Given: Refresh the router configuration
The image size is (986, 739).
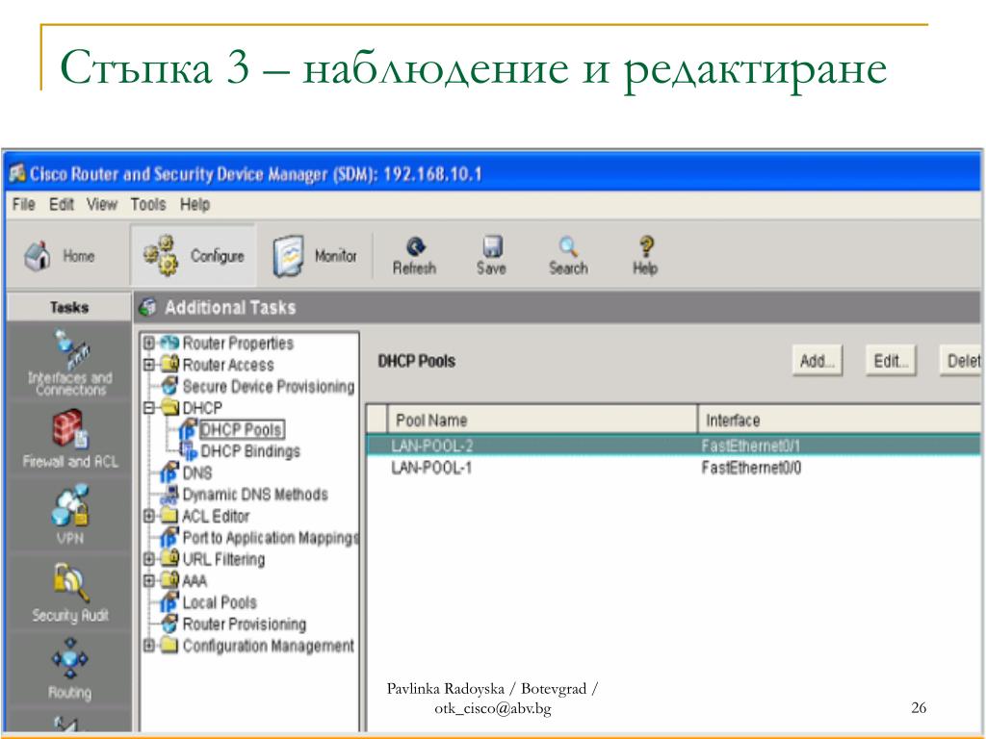Looking at the screenshot, I should (x=414, y=256).
